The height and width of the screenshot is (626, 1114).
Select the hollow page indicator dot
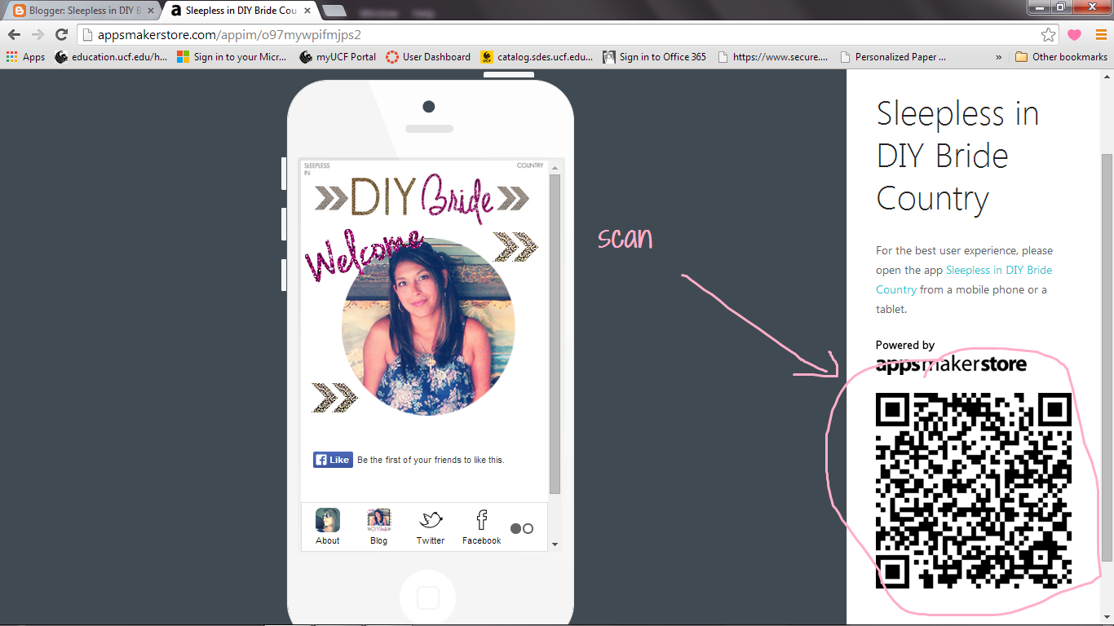(528, 528)
